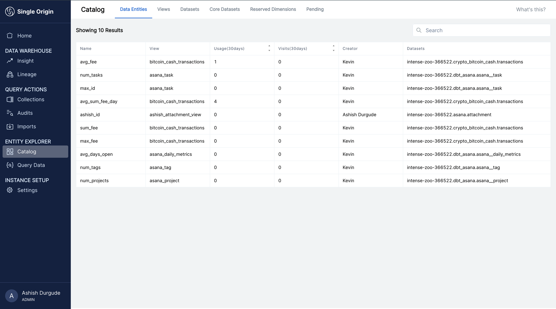Screen dimensions: 556x309
Task: Switch to the Views tab
Action: (x=163, y=9)
